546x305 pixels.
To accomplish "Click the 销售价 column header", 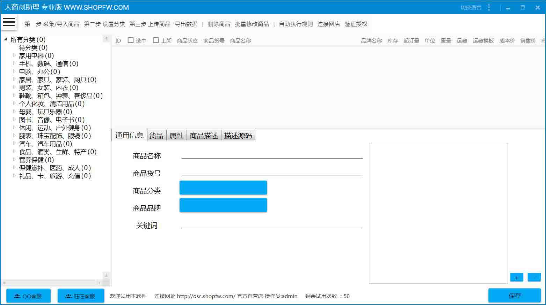I will tap(528, 41).
